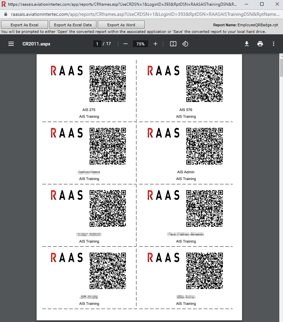The image size is (283, 322).
Task: Click Export As Excel Data button
Action: pyautogui.click(x=73, y=25)
